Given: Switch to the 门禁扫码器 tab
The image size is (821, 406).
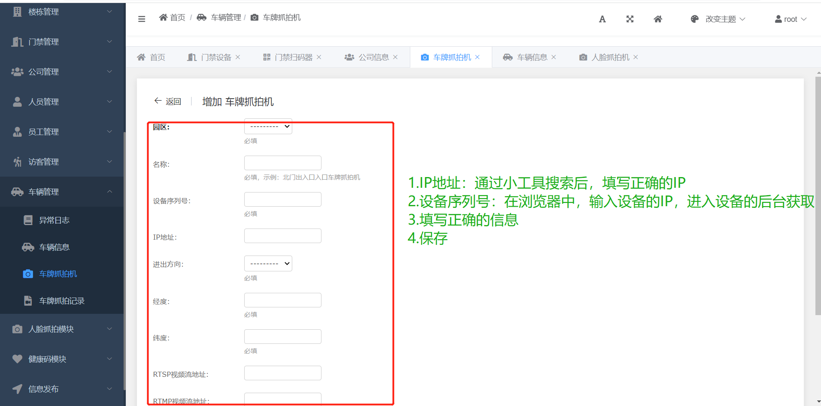Looking at the screenshot, I should pyautogui.click(x=293, y=57).
